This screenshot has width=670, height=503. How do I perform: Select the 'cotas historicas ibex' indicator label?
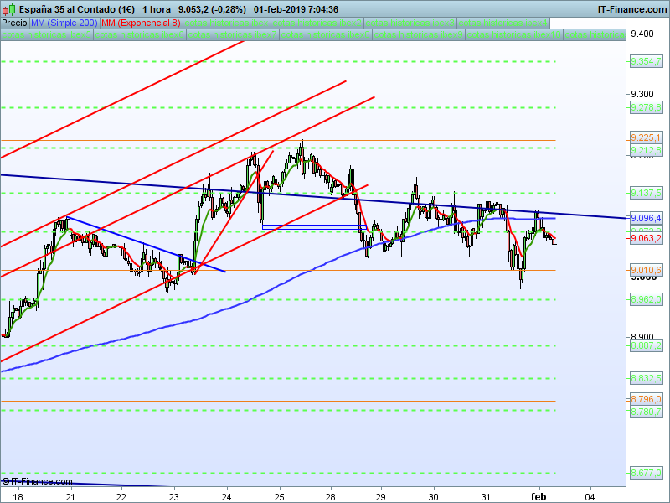(226, 23)
